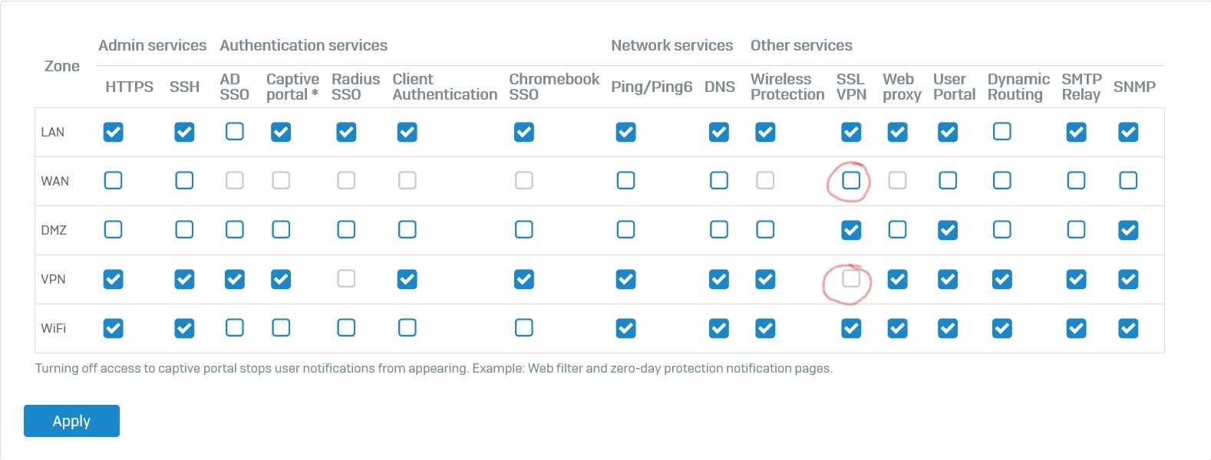1211x460 pixels.
Task: Enable SSL VPN for WAN zone
Action: pos(851,180)
